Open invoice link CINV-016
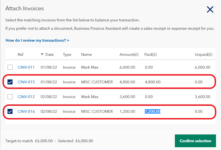The image size is (221, 150). [x=26, y=111]
